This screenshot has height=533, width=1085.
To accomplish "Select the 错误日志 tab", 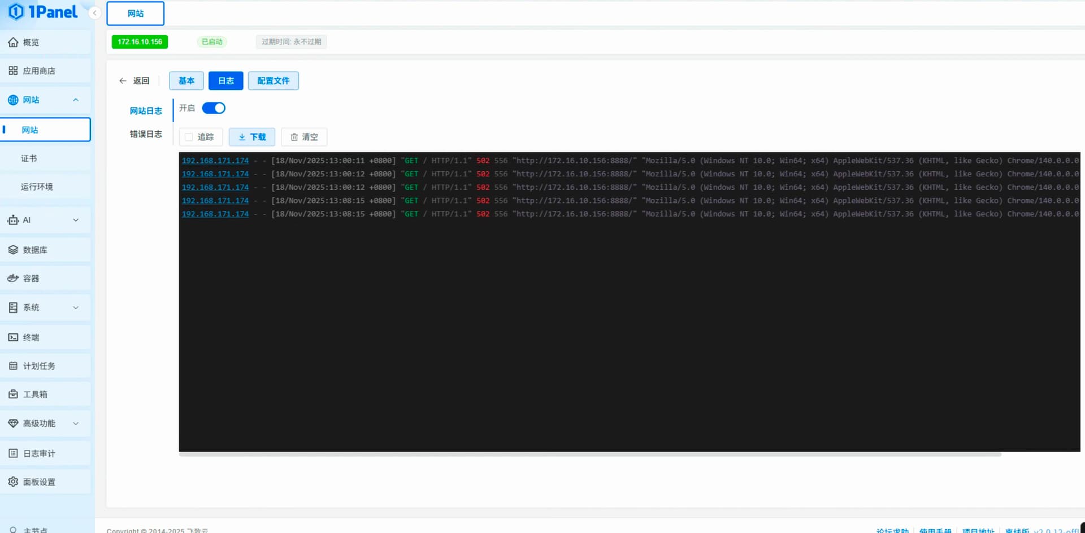I will click(146, 134).
